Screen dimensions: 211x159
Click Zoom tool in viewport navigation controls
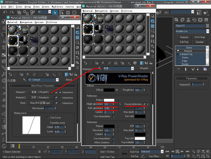[x=193, y=151]
